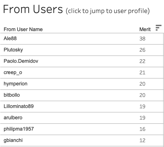The image size is (164, 147).
Task: Click the From Users title text
Action: coord(33,9)
